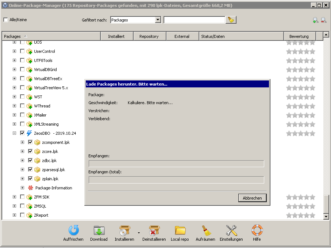Open the Local repo folder
The height and width of the screenshot is (248, 331).
point(180,231)
